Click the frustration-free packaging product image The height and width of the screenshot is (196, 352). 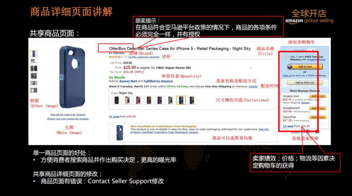[120, 133]
